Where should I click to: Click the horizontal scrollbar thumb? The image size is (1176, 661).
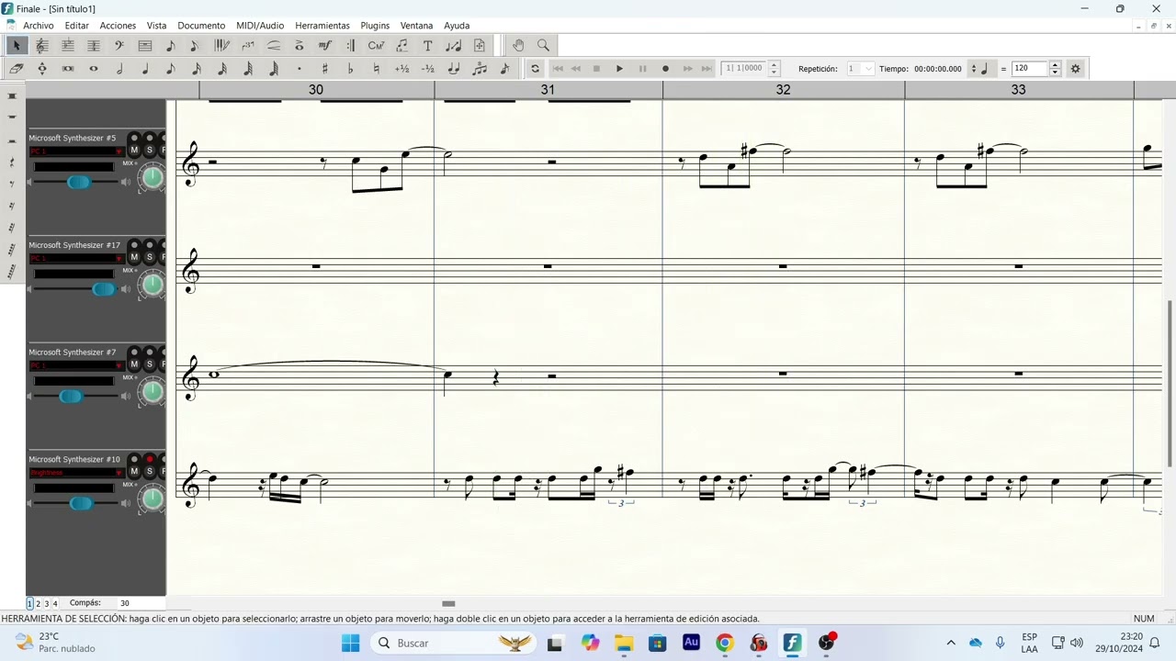click(448, 603)
